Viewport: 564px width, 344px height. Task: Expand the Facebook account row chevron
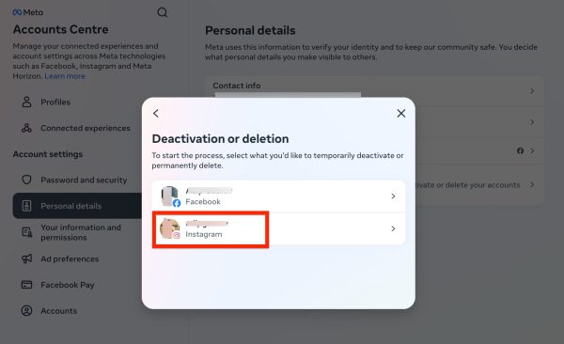click(x=393, y=196)
